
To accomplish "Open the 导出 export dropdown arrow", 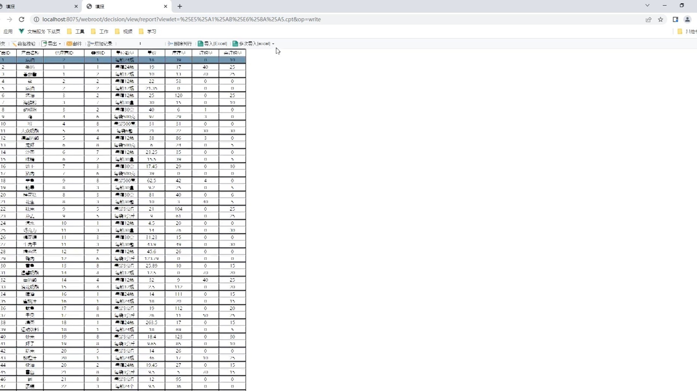I will pos(60,44).
